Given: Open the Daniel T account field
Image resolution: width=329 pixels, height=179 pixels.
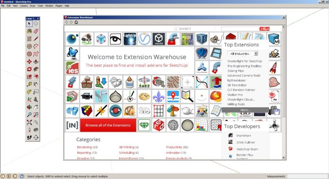Looking at the screenshot, I should pyautogui.click(x=194, y=29).
